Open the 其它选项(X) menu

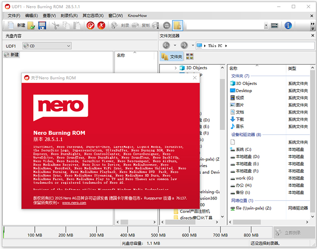pos(93,15)
